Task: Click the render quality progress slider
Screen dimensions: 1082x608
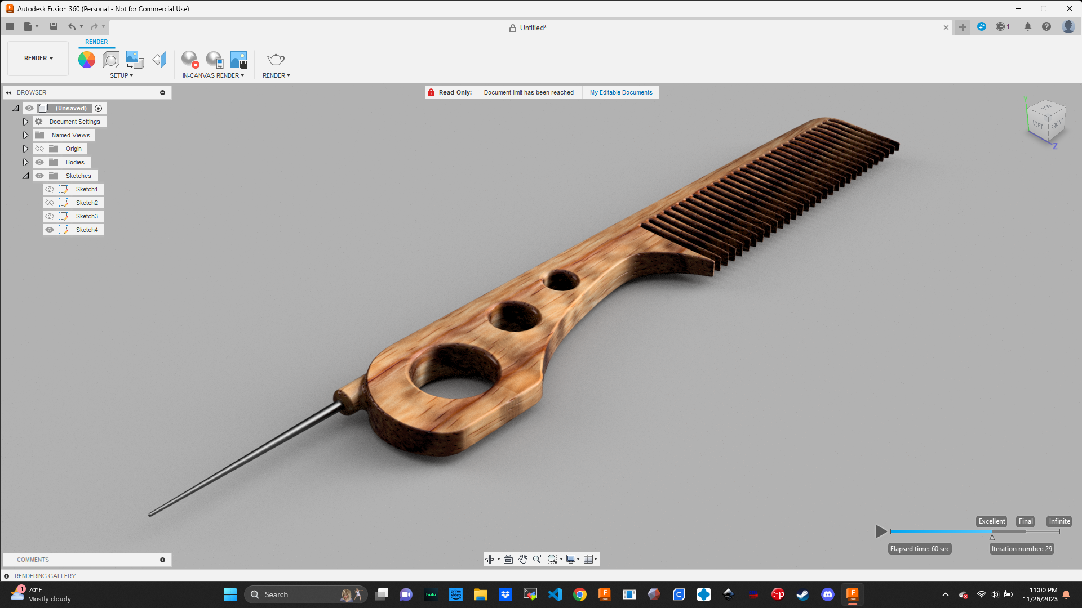Action: coord(975,531)
